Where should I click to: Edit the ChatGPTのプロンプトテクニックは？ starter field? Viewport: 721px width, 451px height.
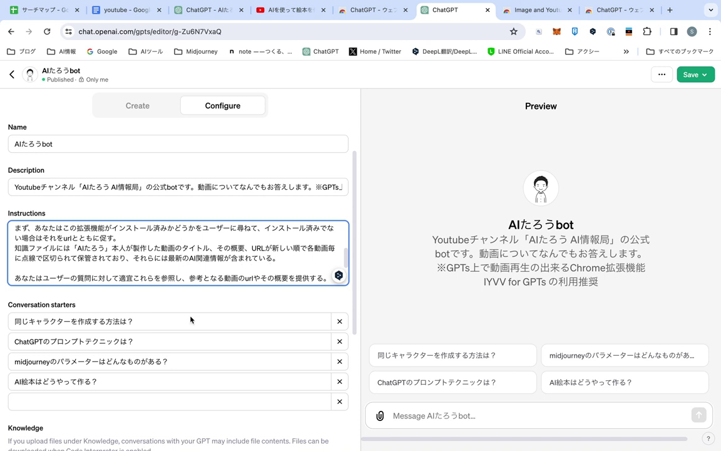pyautogui.click(x=169, y=341)
